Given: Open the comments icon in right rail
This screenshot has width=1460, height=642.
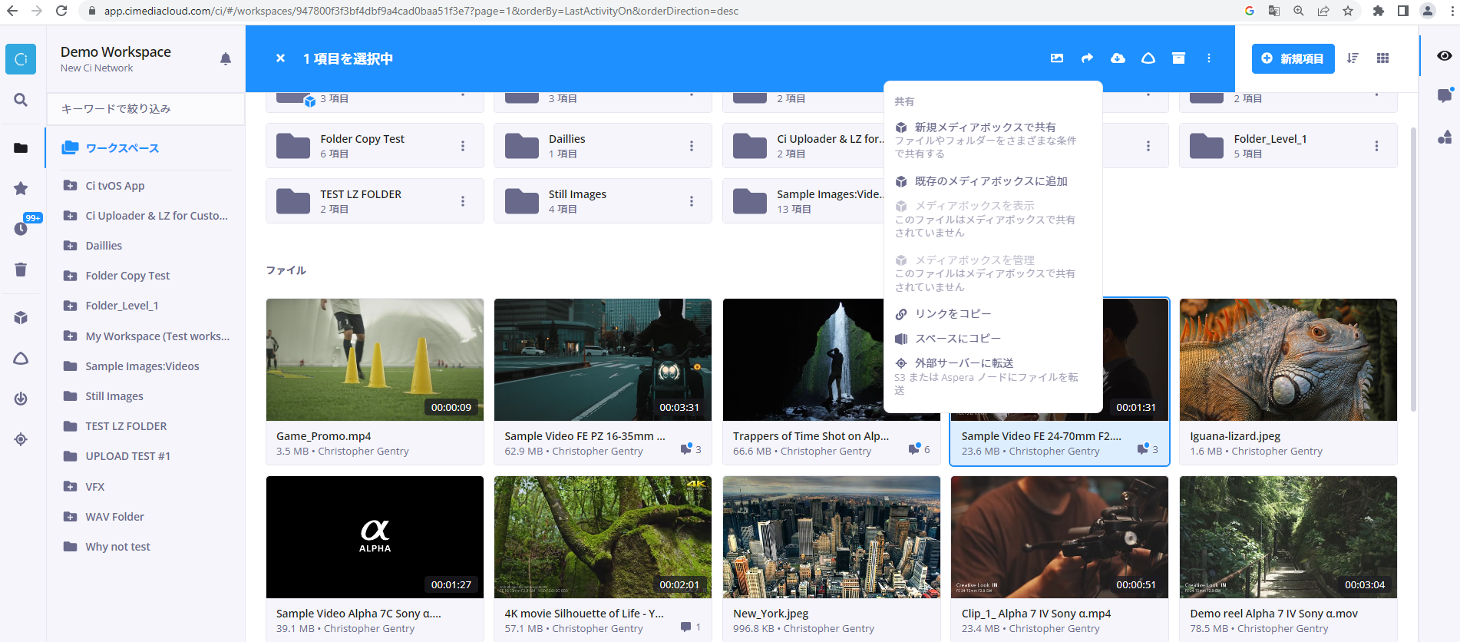Looking at the screenshot, I should point(1445,96).
